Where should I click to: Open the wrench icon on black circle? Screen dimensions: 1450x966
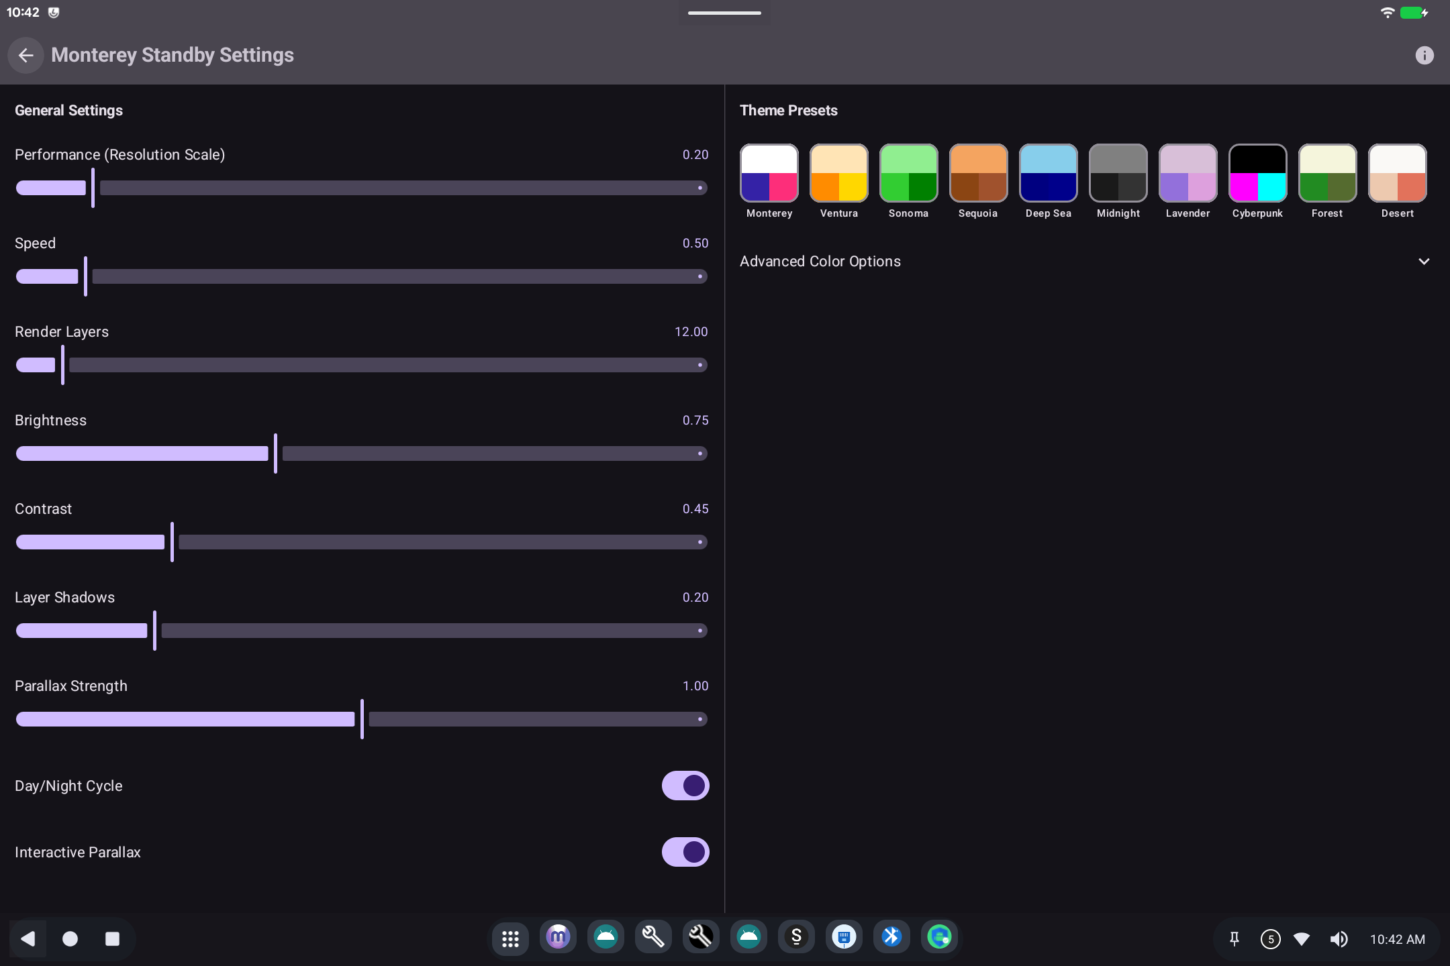[701, 936]
